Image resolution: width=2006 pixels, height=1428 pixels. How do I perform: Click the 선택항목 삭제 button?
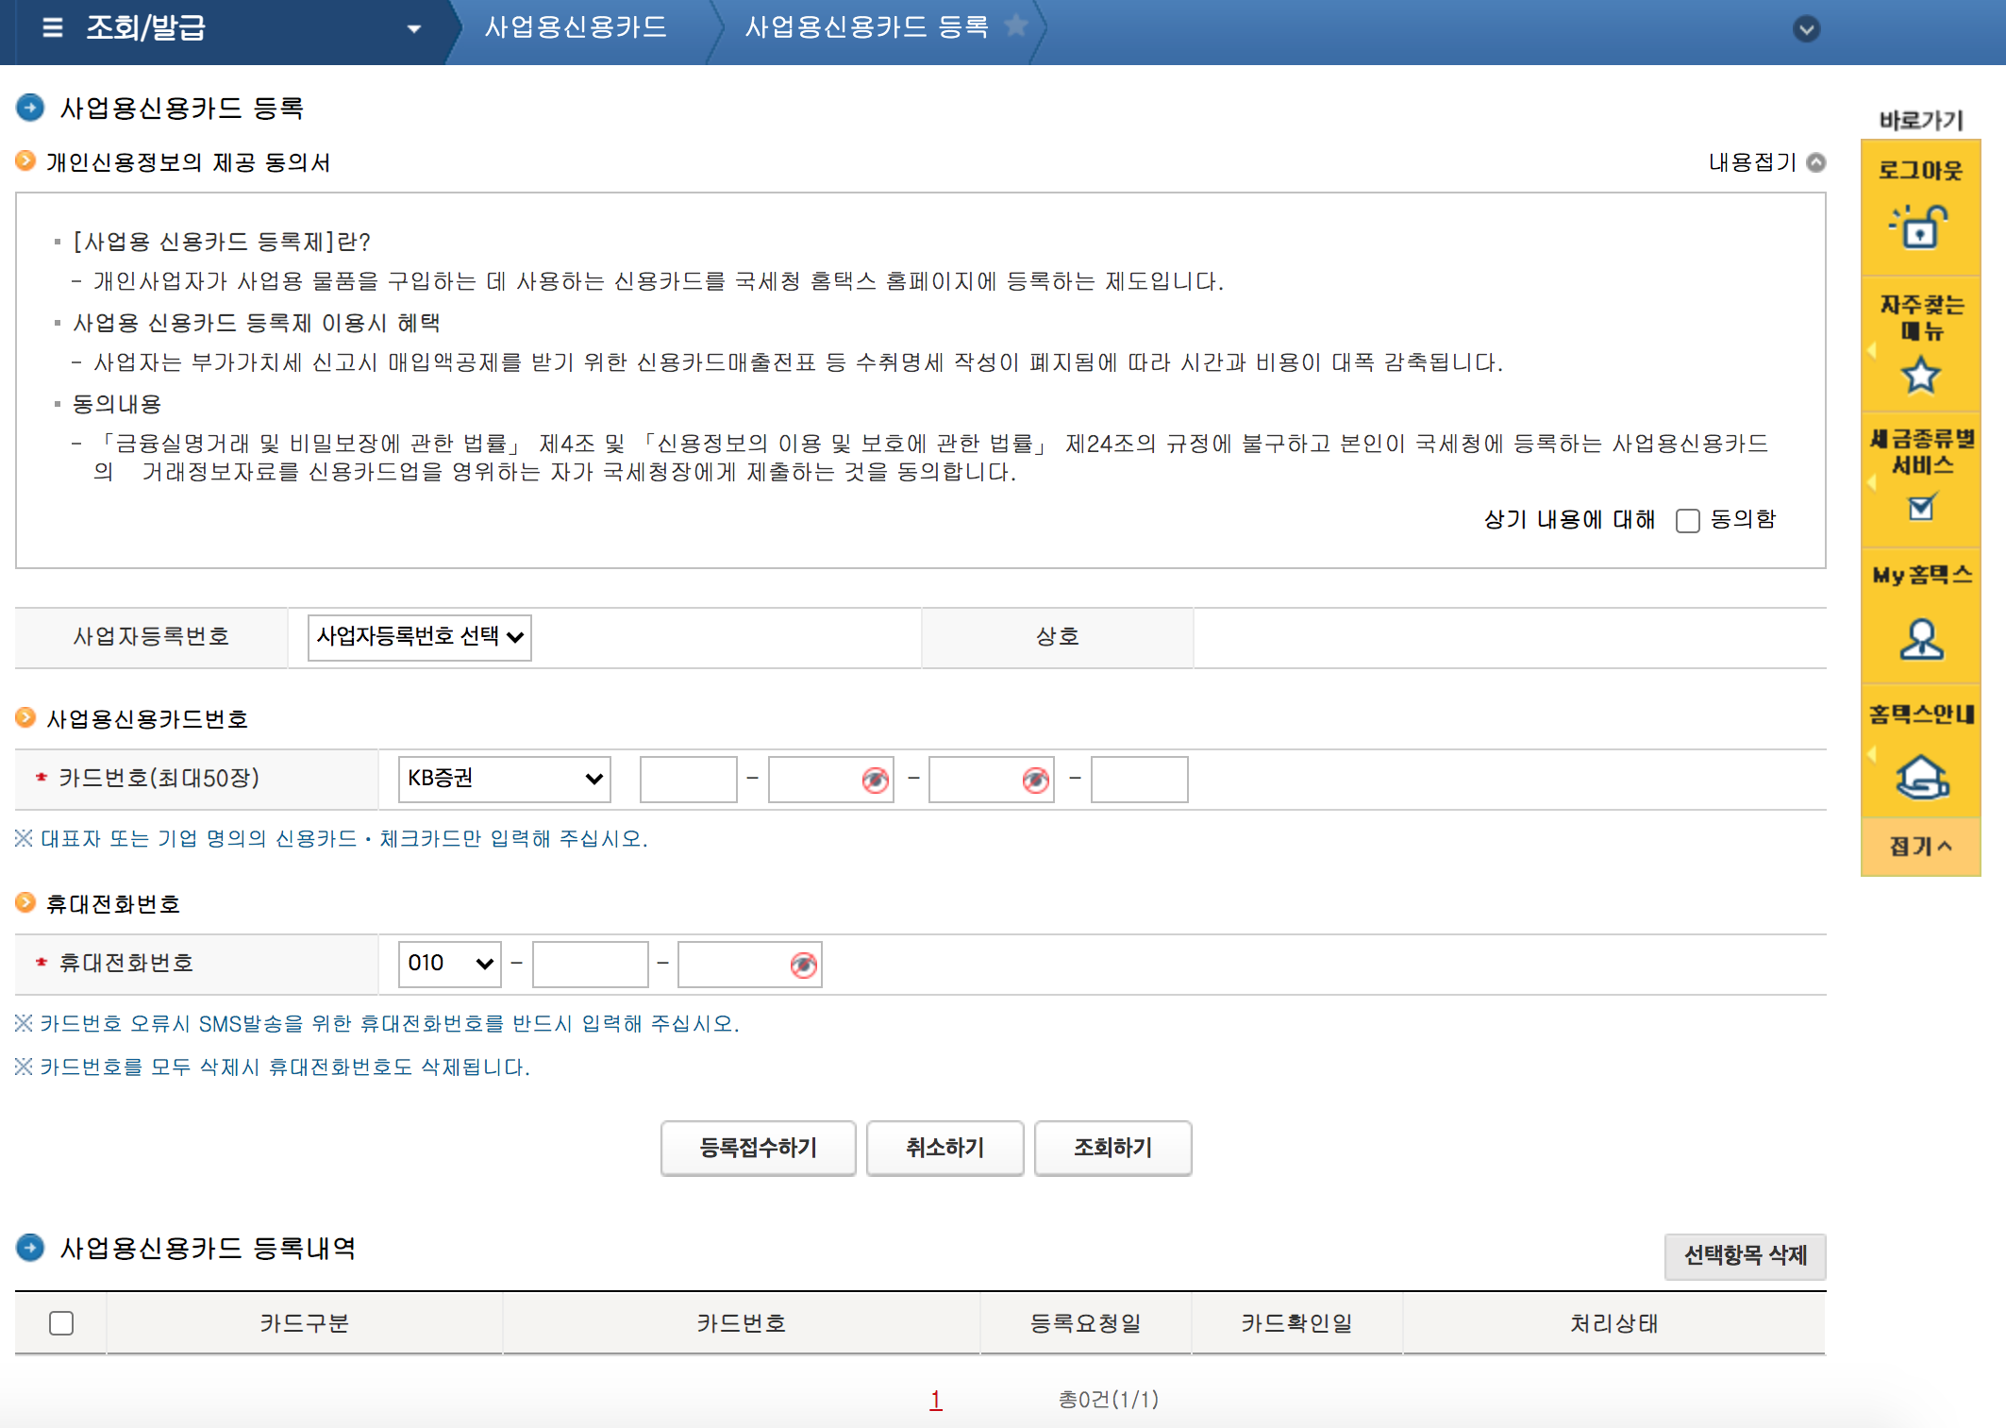1745,1255
